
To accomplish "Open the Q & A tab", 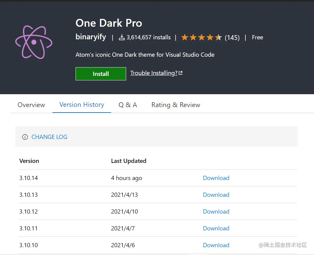I will point(128,105).
